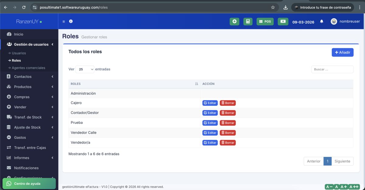Increase font size with A+ button
The image size is (365, 190).
tap(344, 187)
